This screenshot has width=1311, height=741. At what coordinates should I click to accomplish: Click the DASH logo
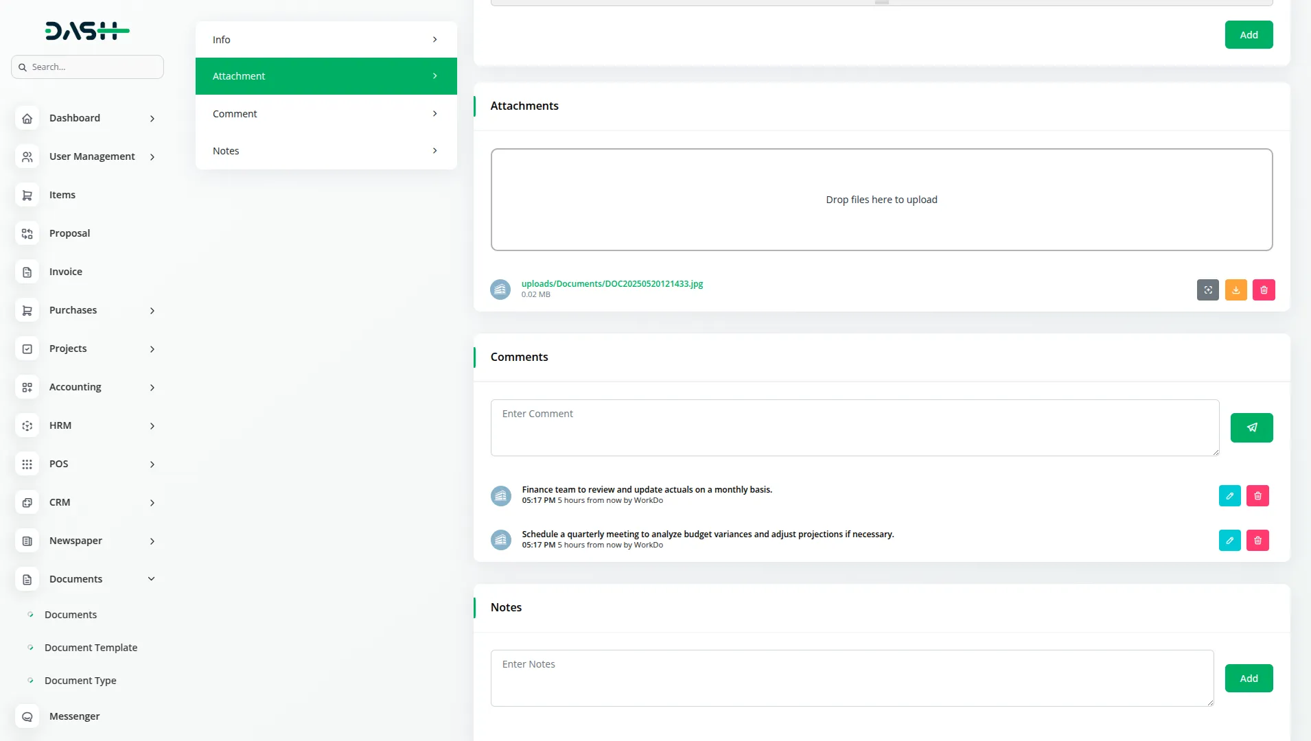87,30
